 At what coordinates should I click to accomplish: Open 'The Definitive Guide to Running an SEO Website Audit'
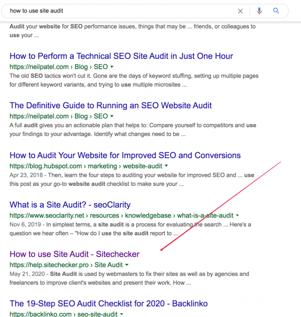click(x=111, y=105)
